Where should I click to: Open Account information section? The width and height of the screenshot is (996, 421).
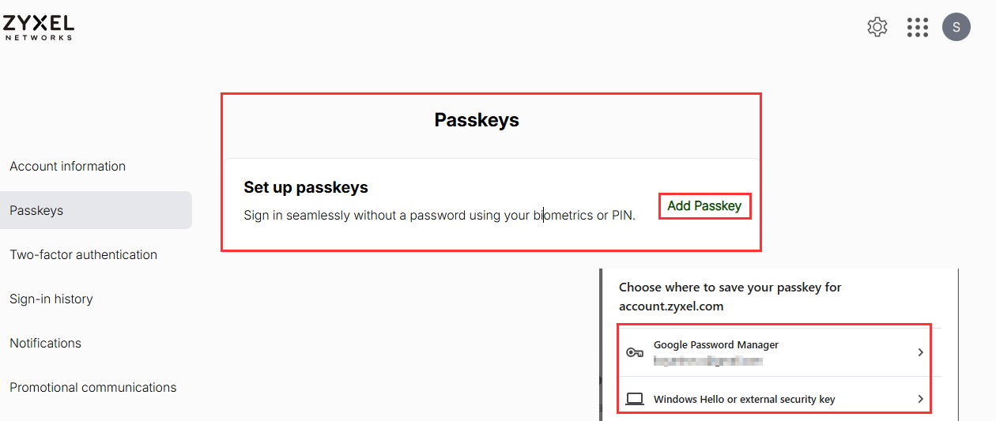tap(68, 166)
